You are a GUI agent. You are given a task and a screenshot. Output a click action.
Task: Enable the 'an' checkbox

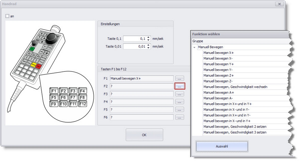8,16
